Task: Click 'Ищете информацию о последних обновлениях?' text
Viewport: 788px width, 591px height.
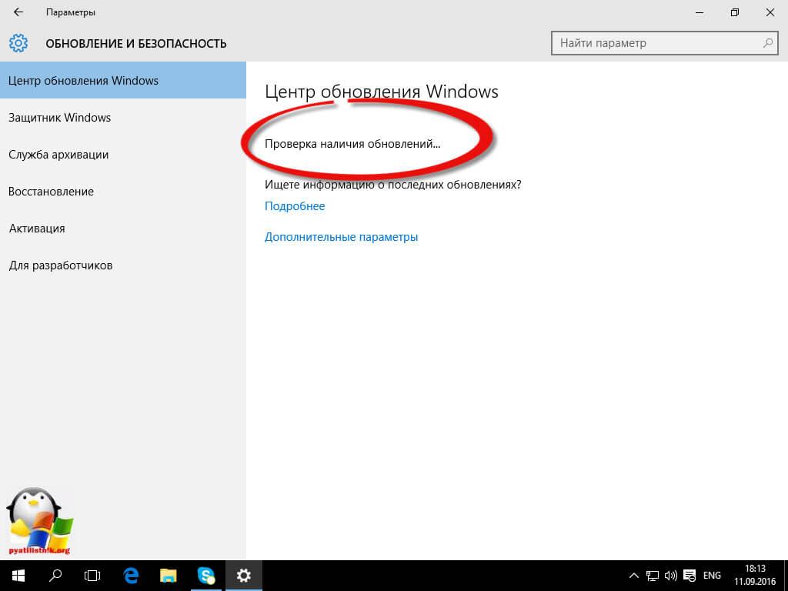Action: [x=393, y=185]
